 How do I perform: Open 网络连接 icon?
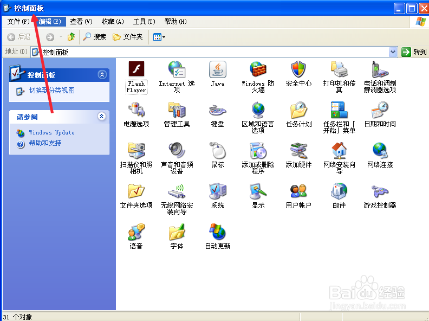(380, 150)
